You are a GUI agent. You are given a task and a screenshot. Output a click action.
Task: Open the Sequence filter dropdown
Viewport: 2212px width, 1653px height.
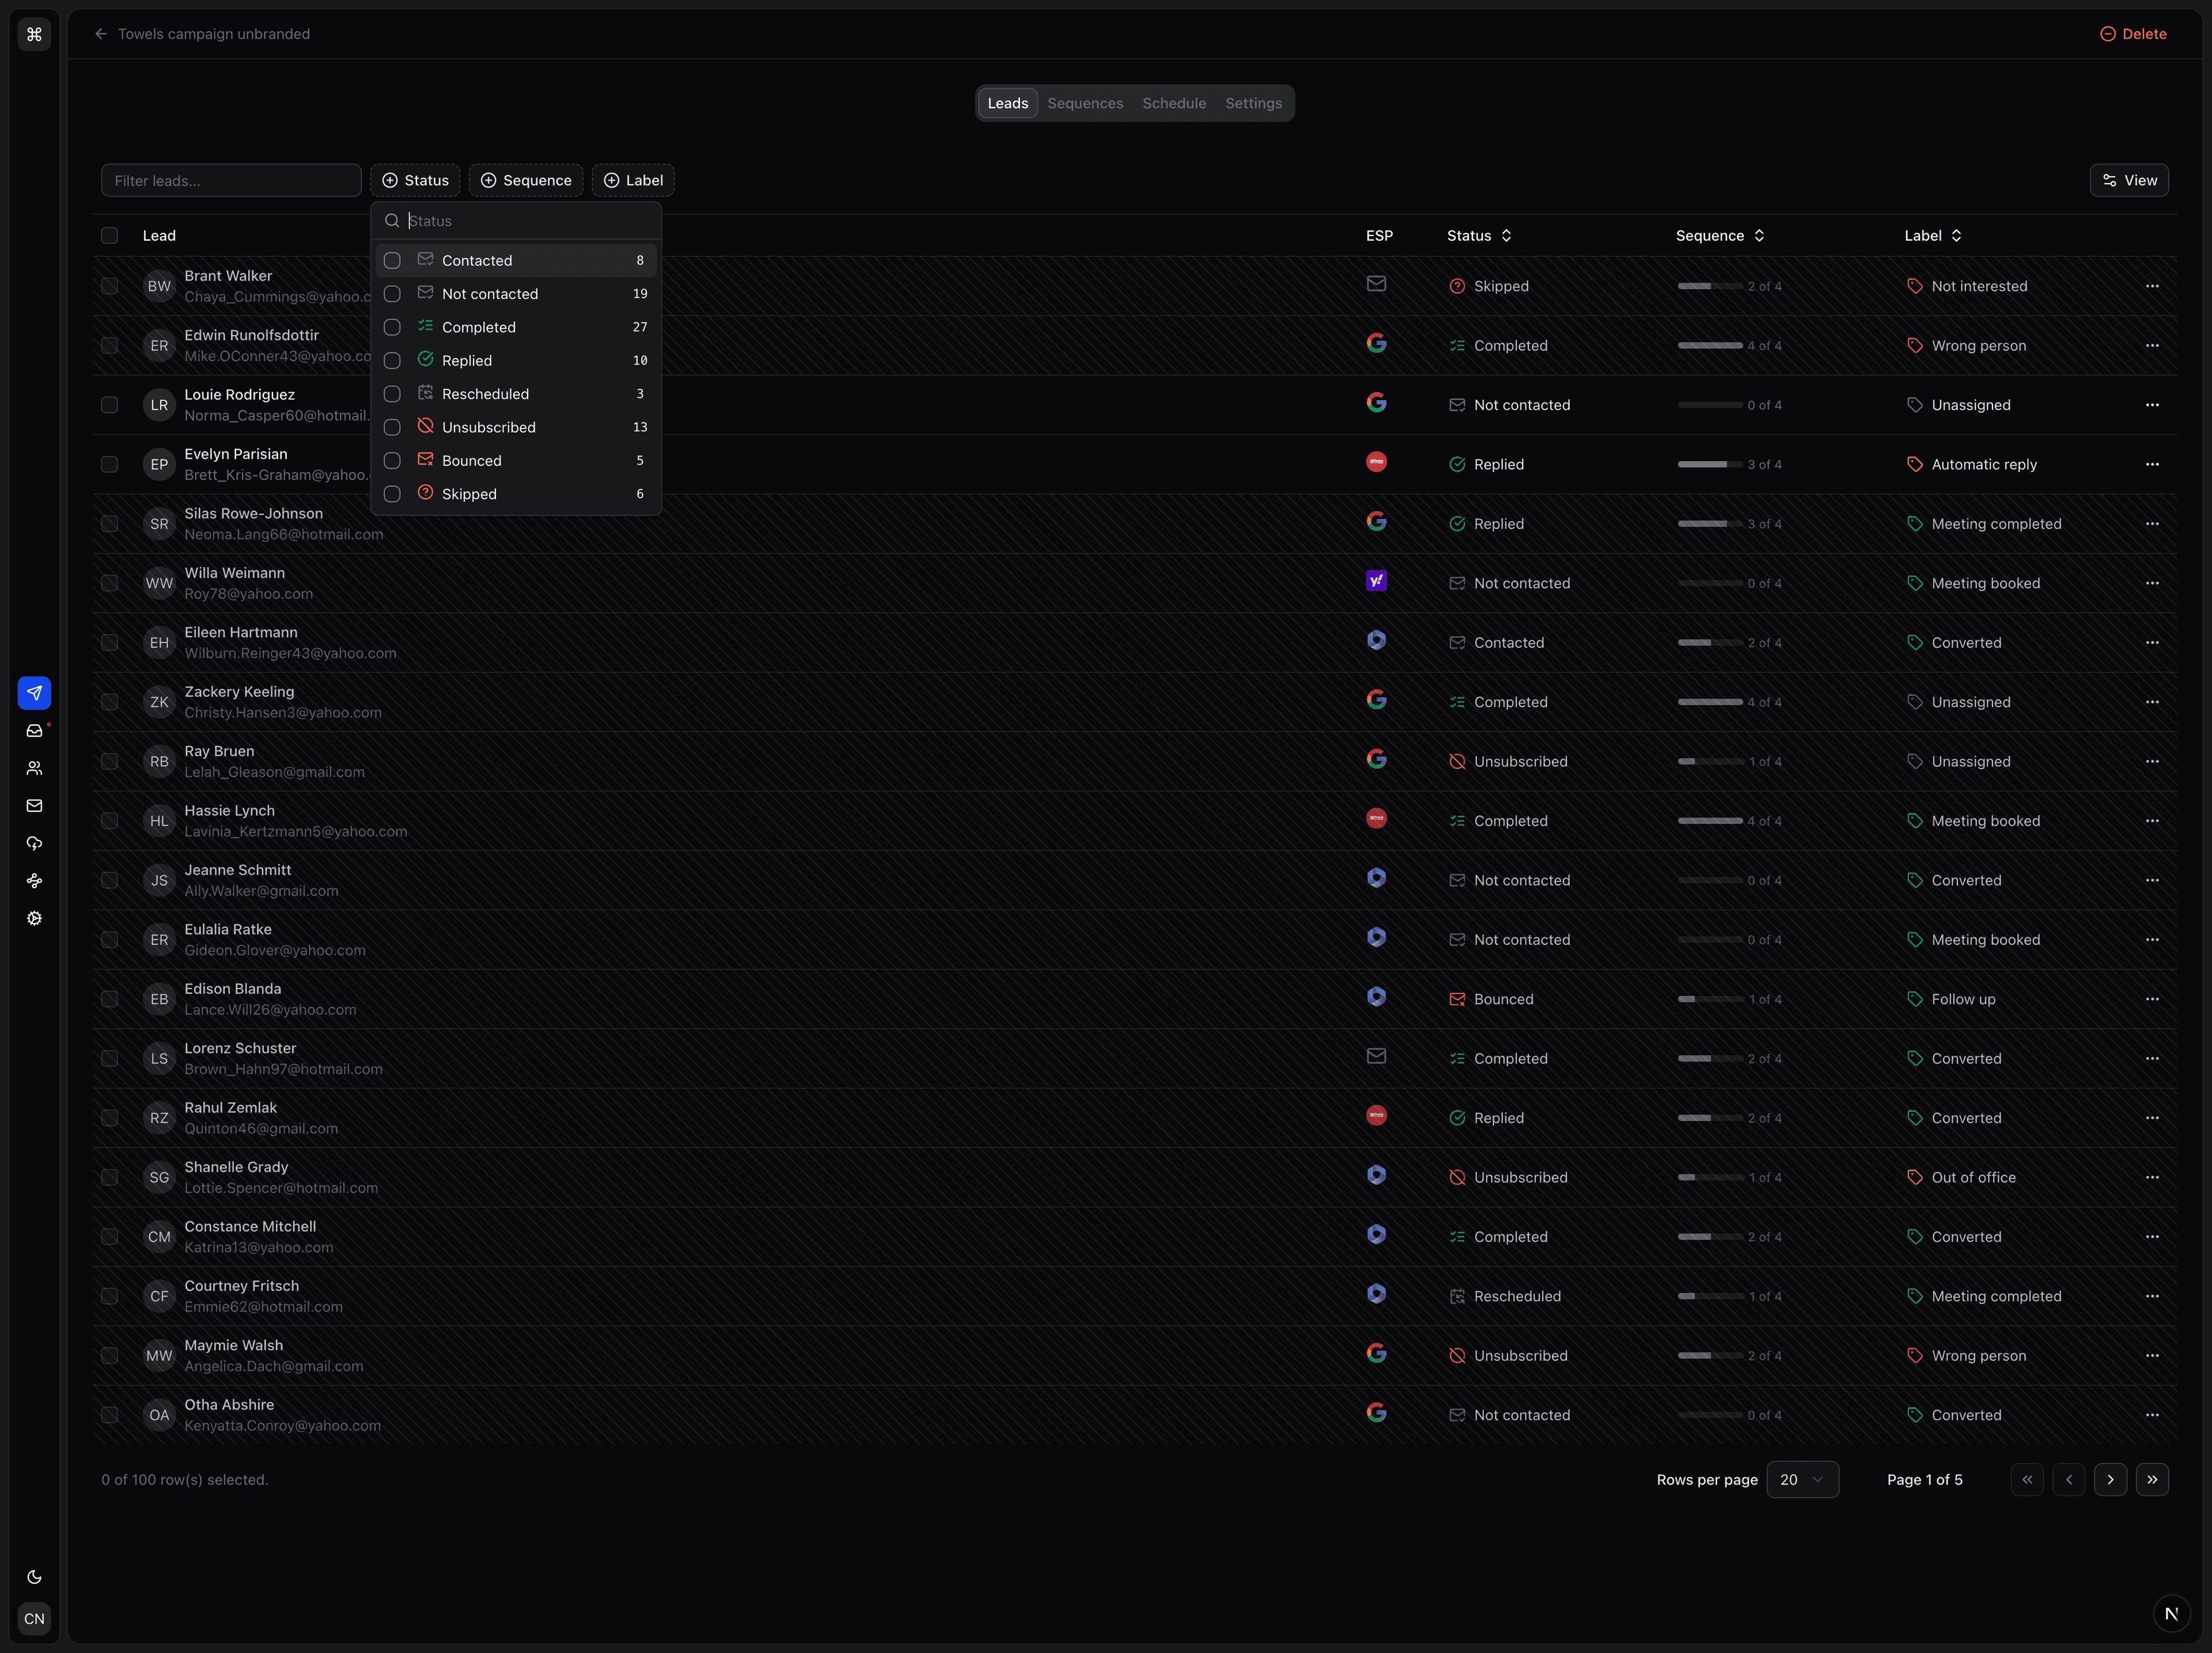coord(526,181)
